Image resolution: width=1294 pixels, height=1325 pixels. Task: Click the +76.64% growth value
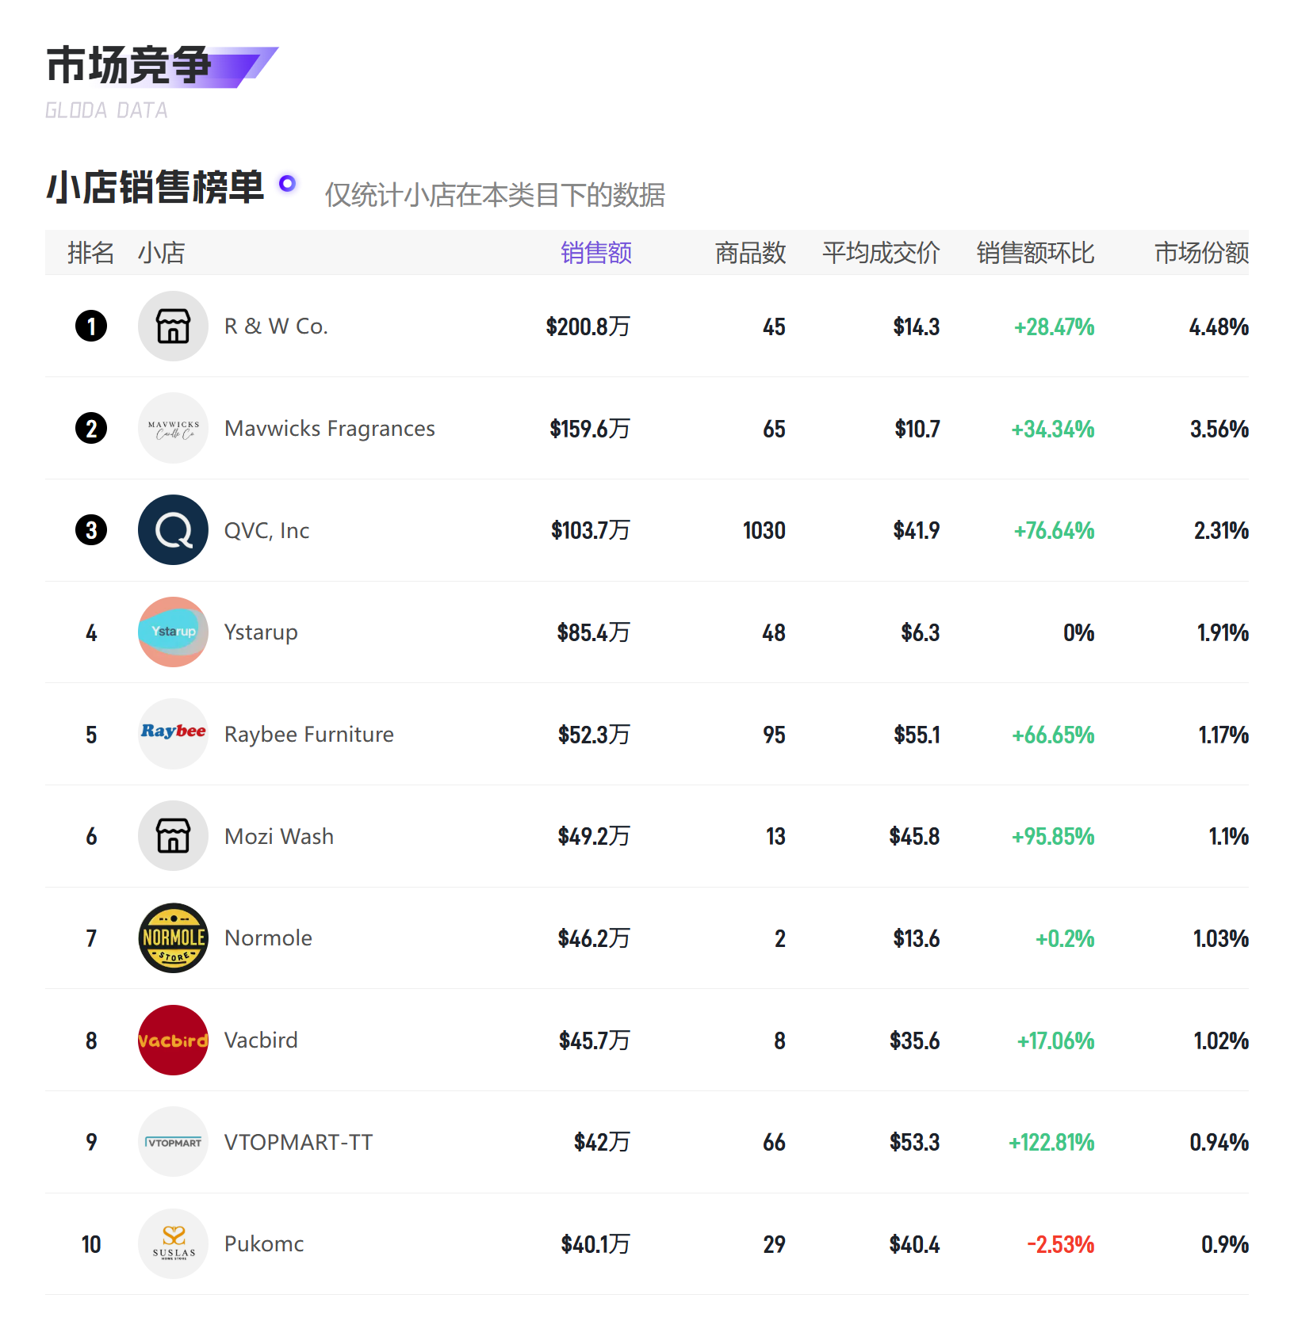[x=1055, y=530]
